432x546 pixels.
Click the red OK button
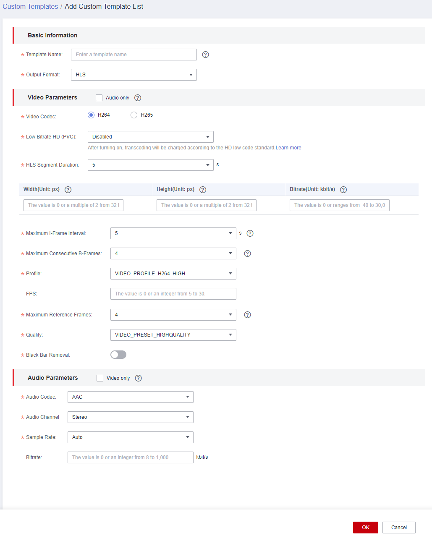pyautogui.click(x=366, y=528)
